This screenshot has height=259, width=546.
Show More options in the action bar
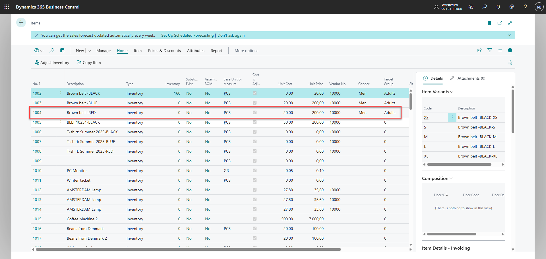coord(247,51)
